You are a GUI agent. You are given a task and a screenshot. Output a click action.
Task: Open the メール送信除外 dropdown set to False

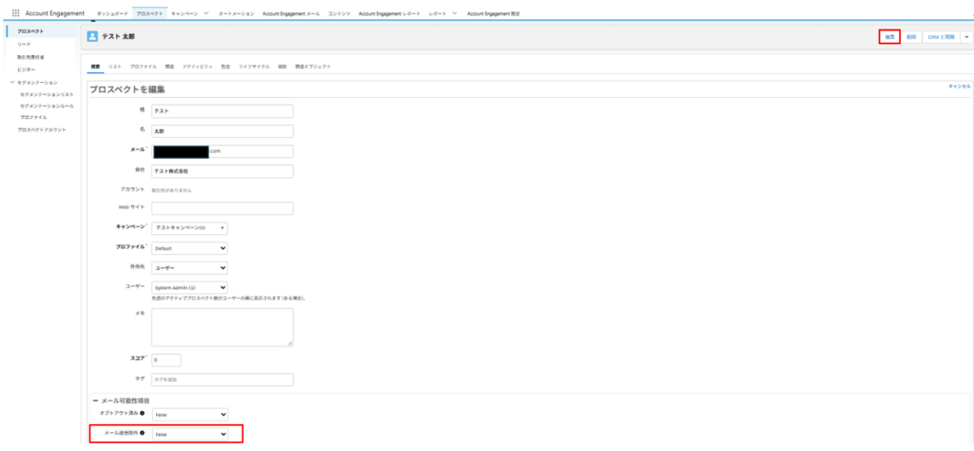[189, 434]
